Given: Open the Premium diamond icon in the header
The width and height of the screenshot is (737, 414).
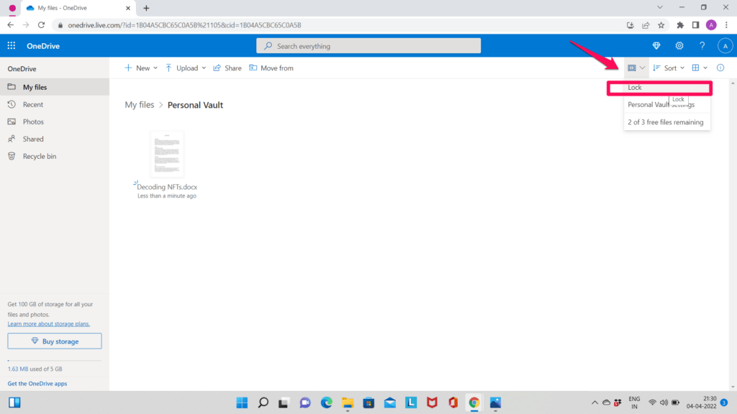Looking at the screenshot, I should (x=656, y=45).
